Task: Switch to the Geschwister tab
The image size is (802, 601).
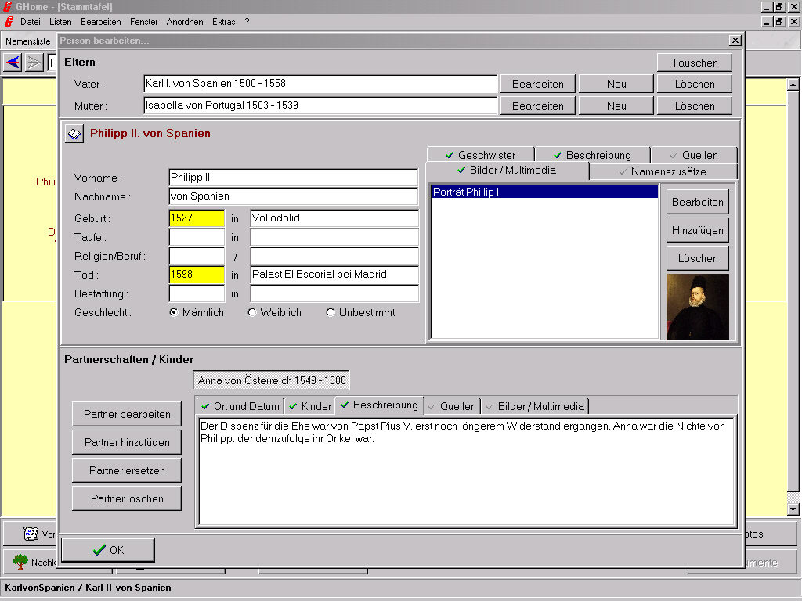Action: coord(480,155)
